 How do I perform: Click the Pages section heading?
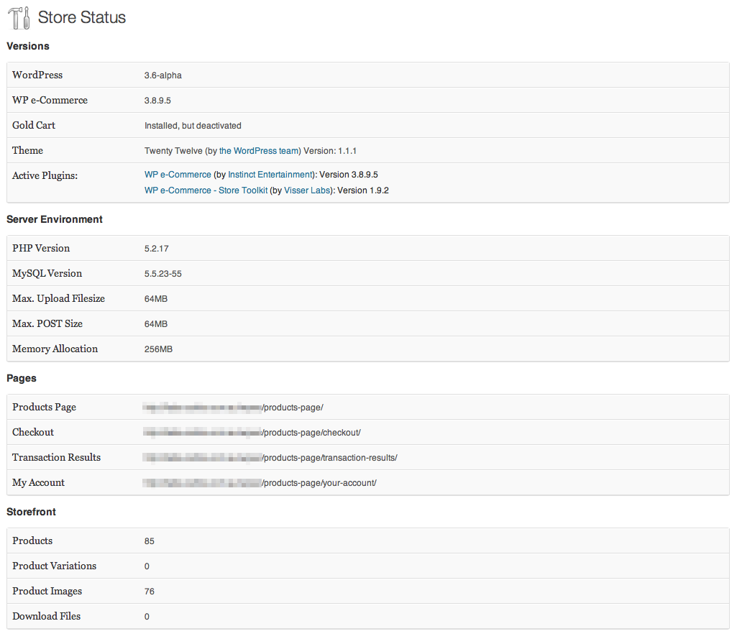21,378
